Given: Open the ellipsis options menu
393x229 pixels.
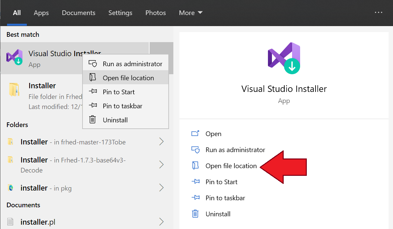Looking at the screenshot, I should [378, 12].
